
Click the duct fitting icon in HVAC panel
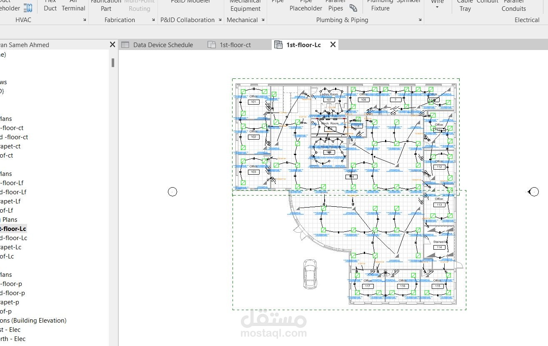click(28, 8)
